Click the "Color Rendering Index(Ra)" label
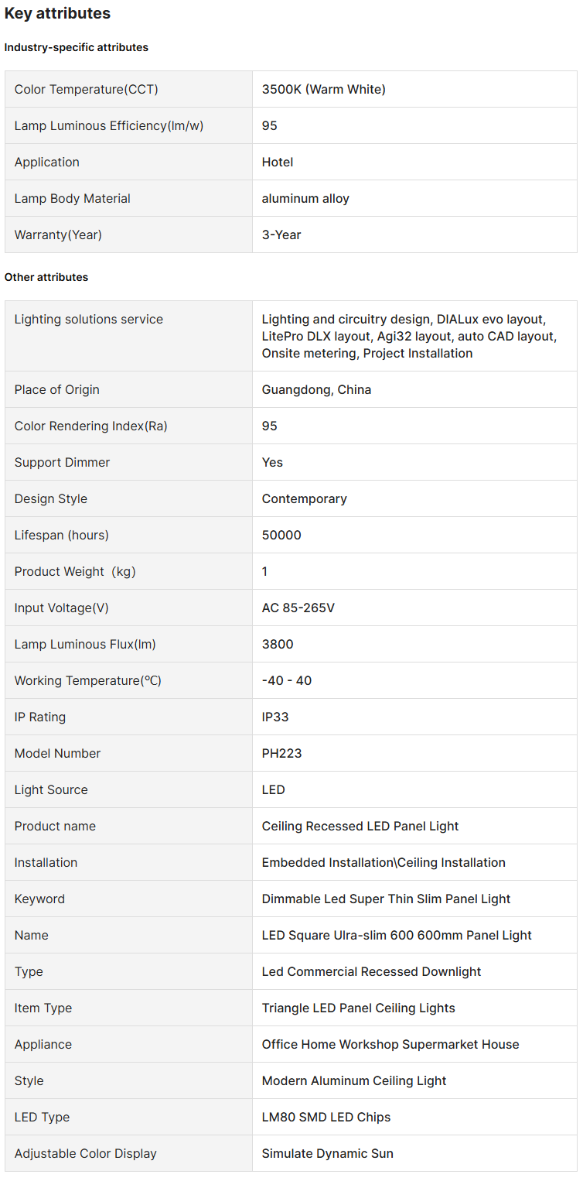This screenshot has height=1188, width=583. tap(90, 426)
